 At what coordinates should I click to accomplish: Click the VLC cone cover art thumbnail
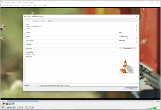[x=127, y=67]
